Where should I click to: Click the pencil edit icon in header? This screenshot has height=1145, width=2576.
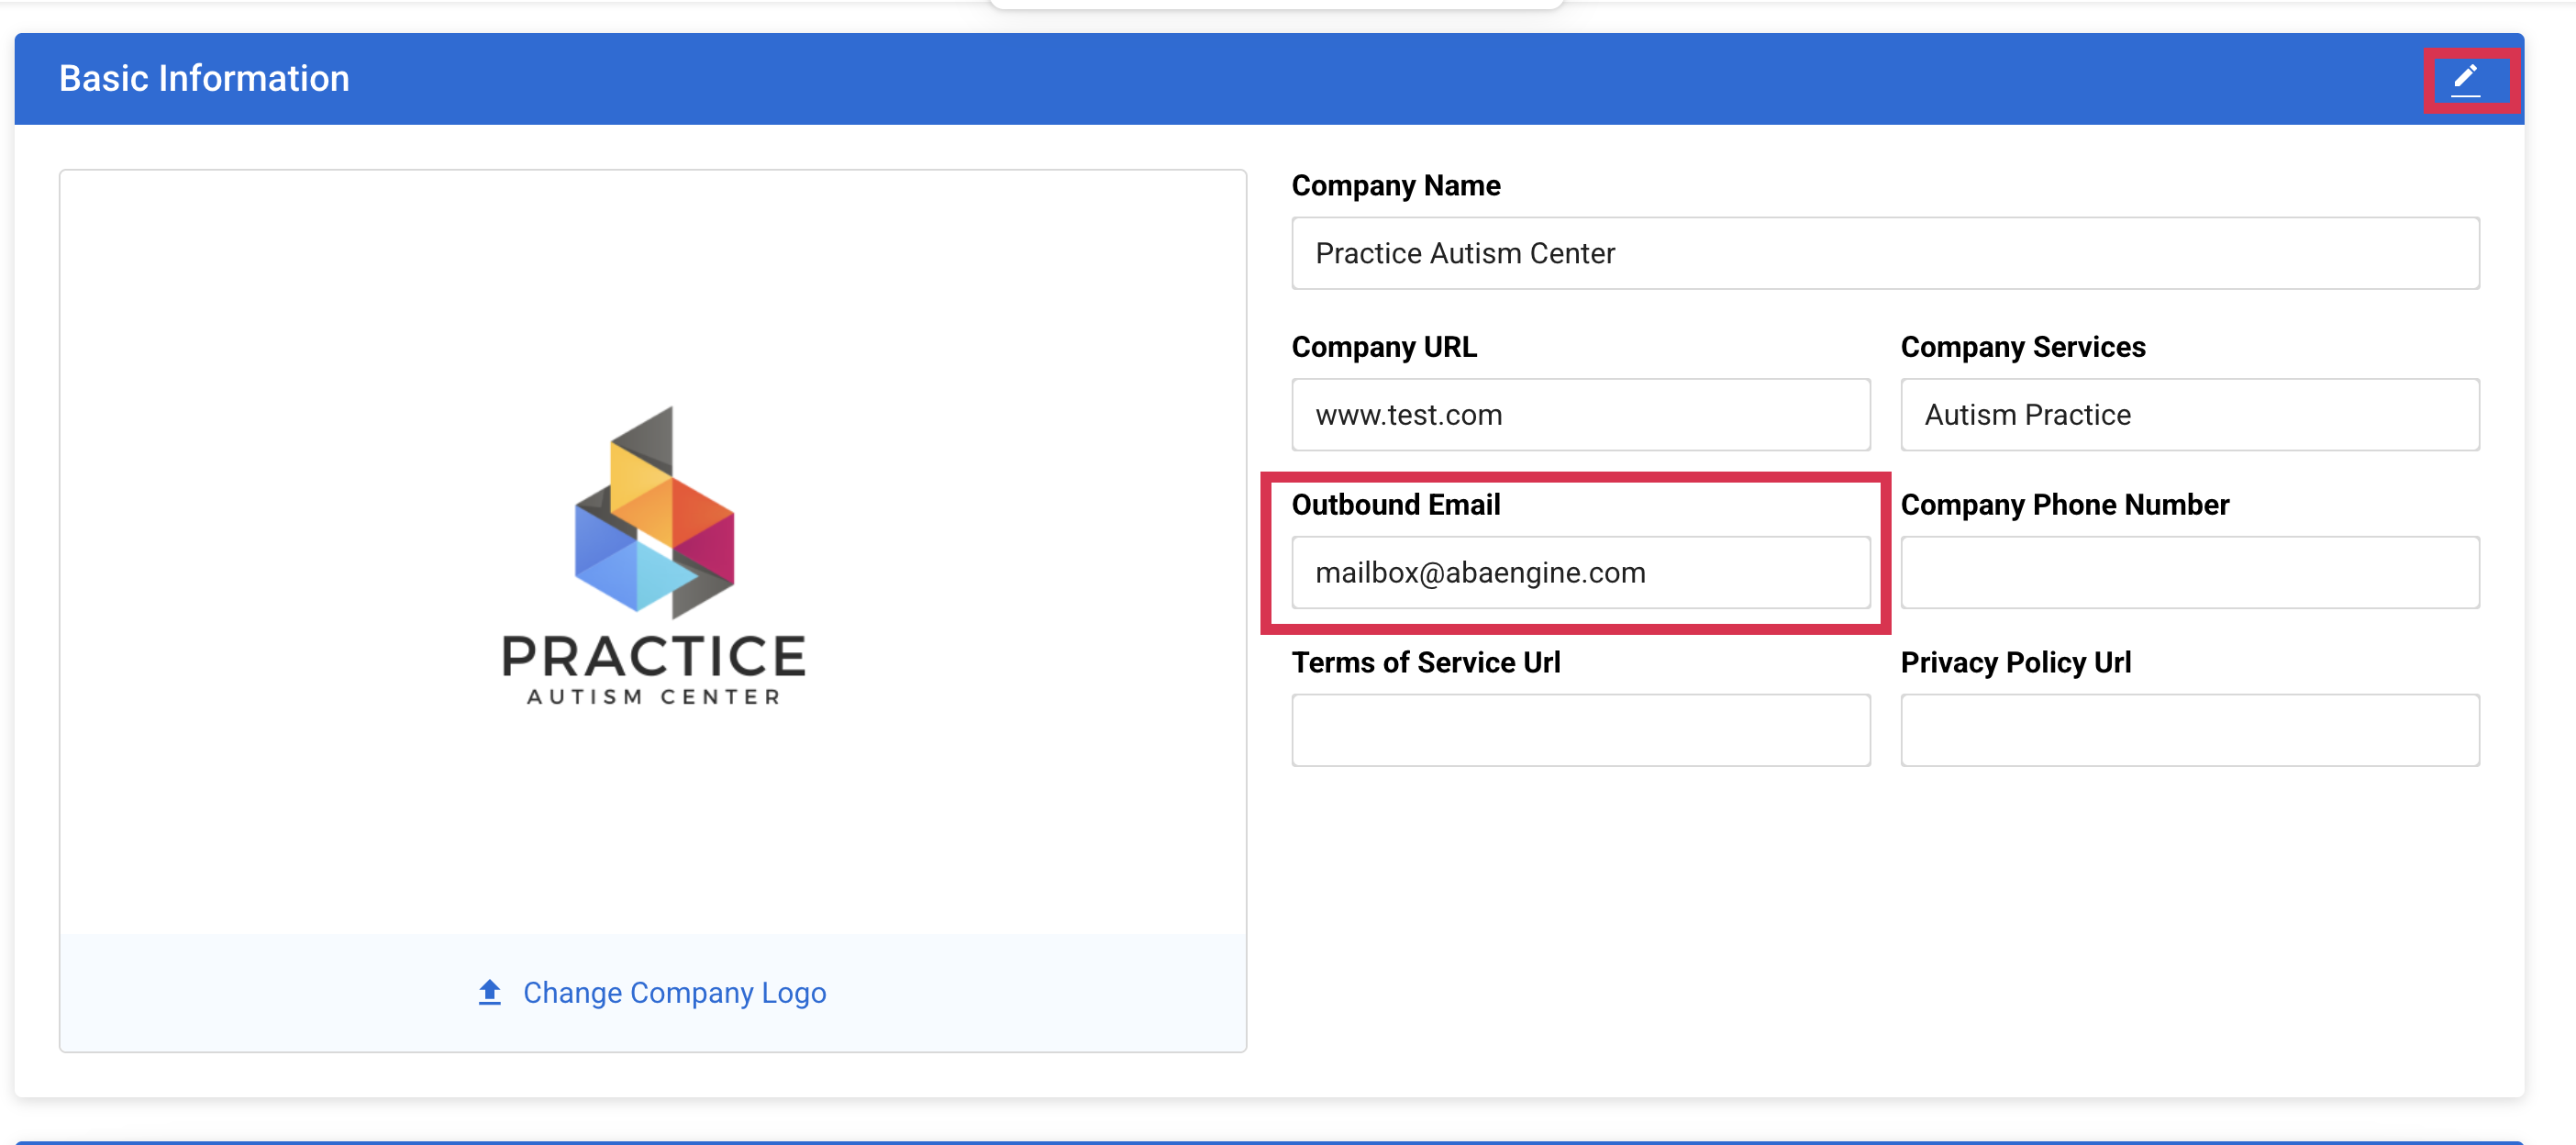[2465, 79]
